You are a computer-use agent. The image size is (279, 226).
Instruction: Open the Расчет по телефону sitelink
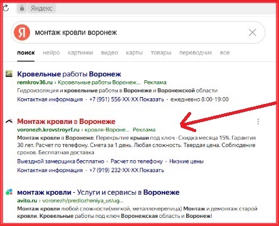click(137, 162)
